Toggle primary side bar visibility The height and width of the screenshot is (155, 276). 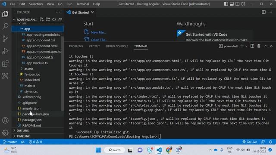coord(226,4)
